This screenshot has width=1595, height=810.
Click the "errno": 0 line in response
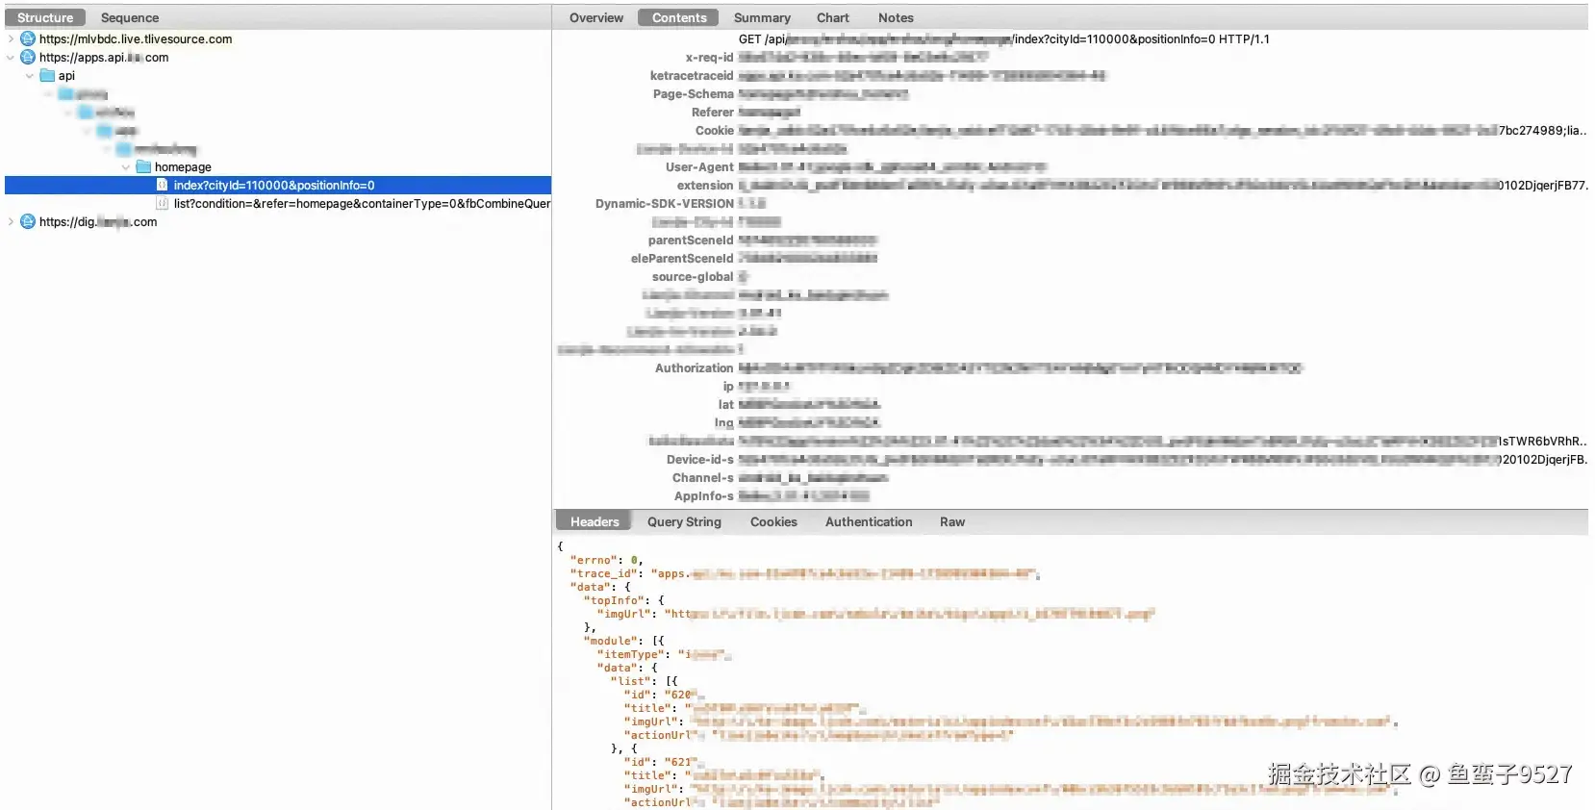coord(607,560)
